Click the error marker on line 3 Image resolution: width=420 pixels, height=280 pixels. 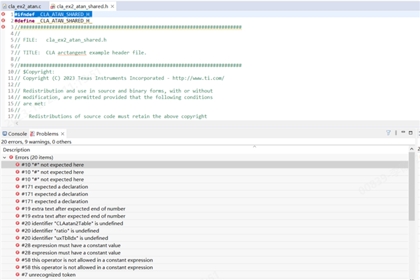(3, 27)
